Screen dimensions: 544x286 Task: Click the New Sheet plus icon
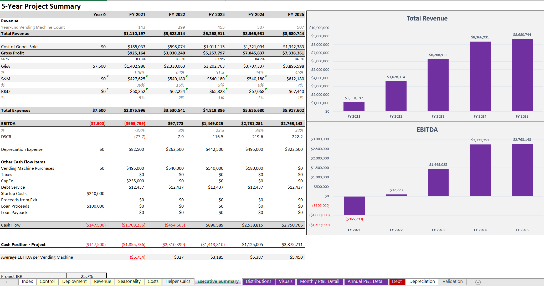pyautogui.click(x=479, y=282)
